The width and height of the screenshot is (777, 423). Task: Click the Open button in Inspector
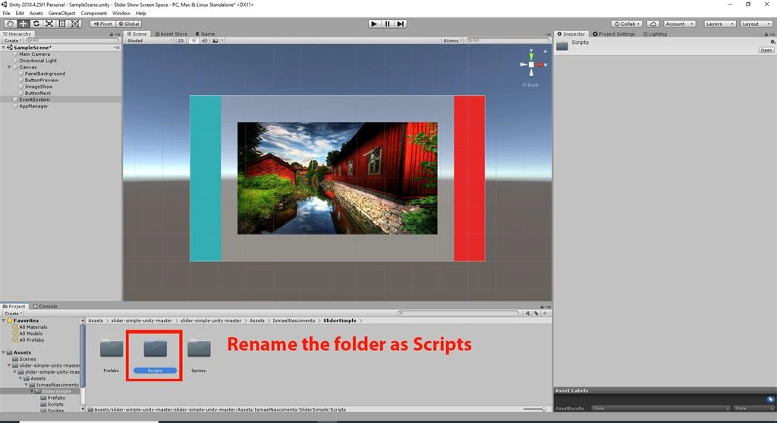tap(766, 50)
